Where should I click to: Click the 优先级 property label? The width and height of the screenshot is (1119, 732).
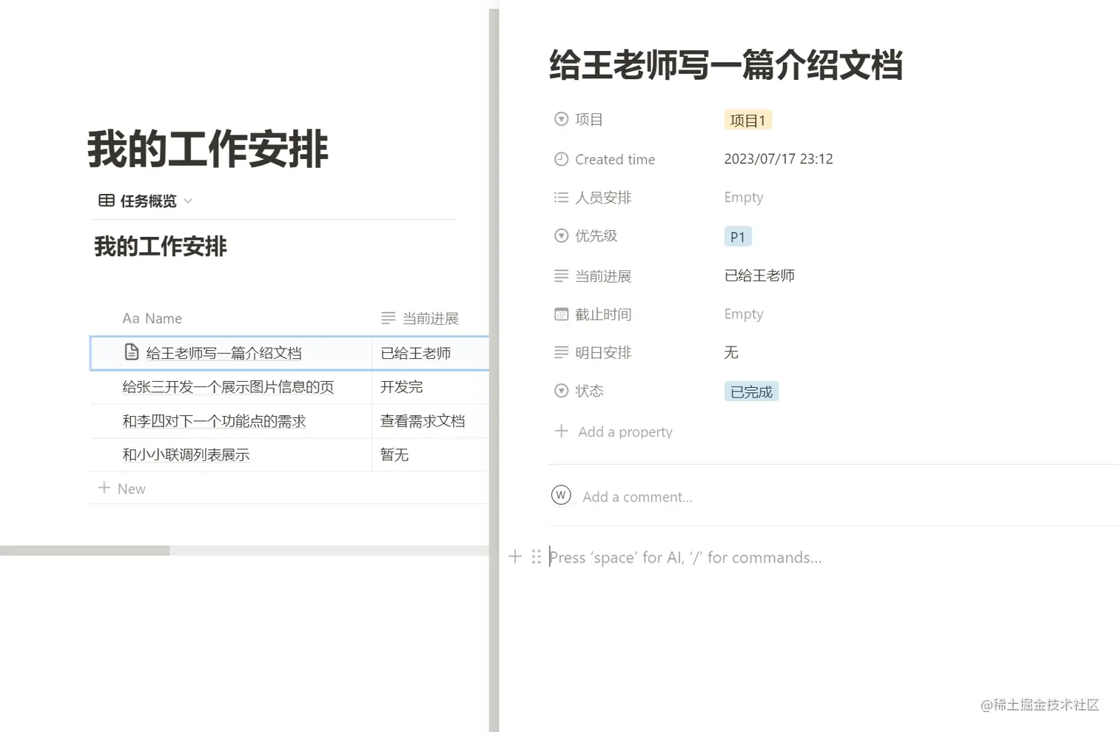point(597,236)
